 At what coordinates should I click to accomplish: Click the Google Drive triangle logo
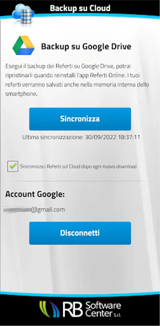coord(23,46)
